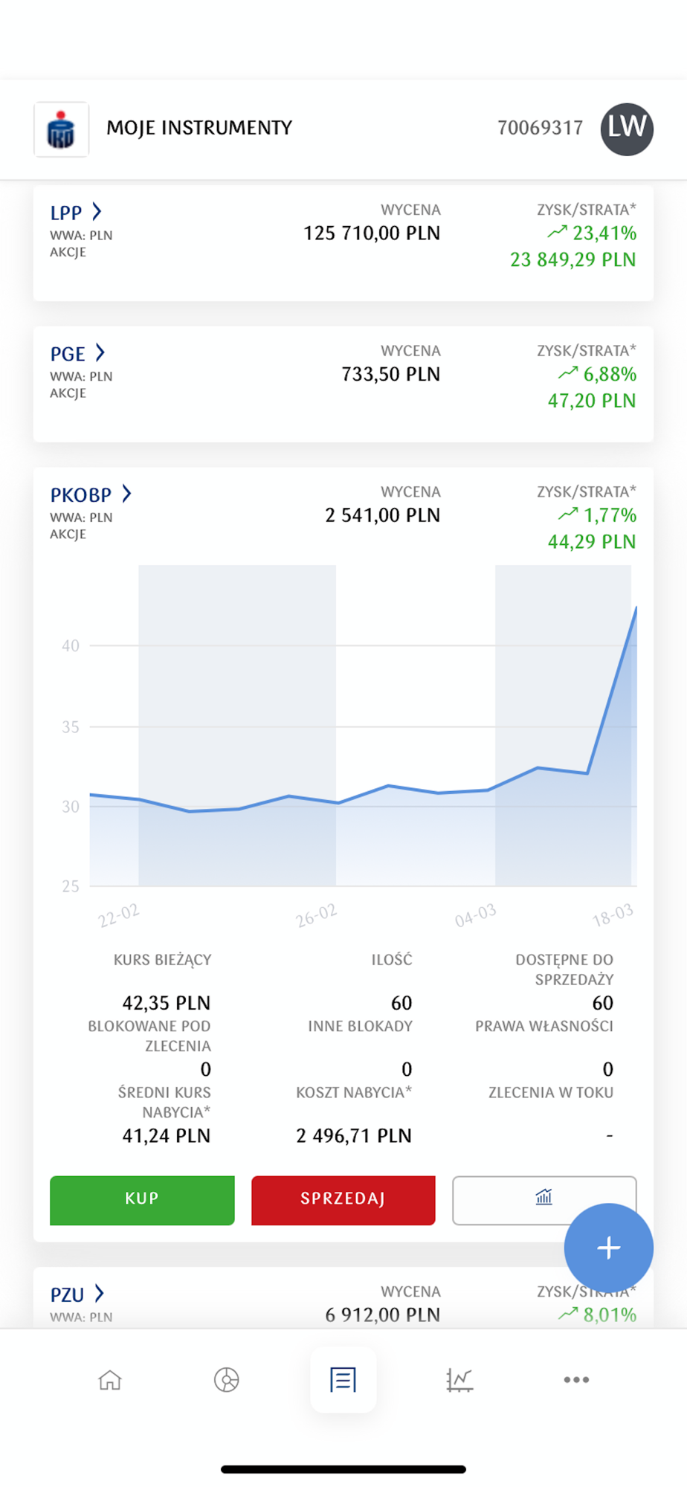
Task: Tap the KURS BIEŻĄCY label
Action: coord(162,960)
